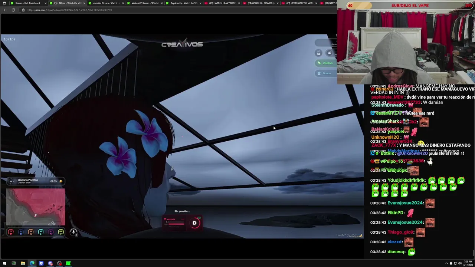Click the microphone voice indicator icon
The width and height of the screenshot is (475, 267).
point(73,232)
